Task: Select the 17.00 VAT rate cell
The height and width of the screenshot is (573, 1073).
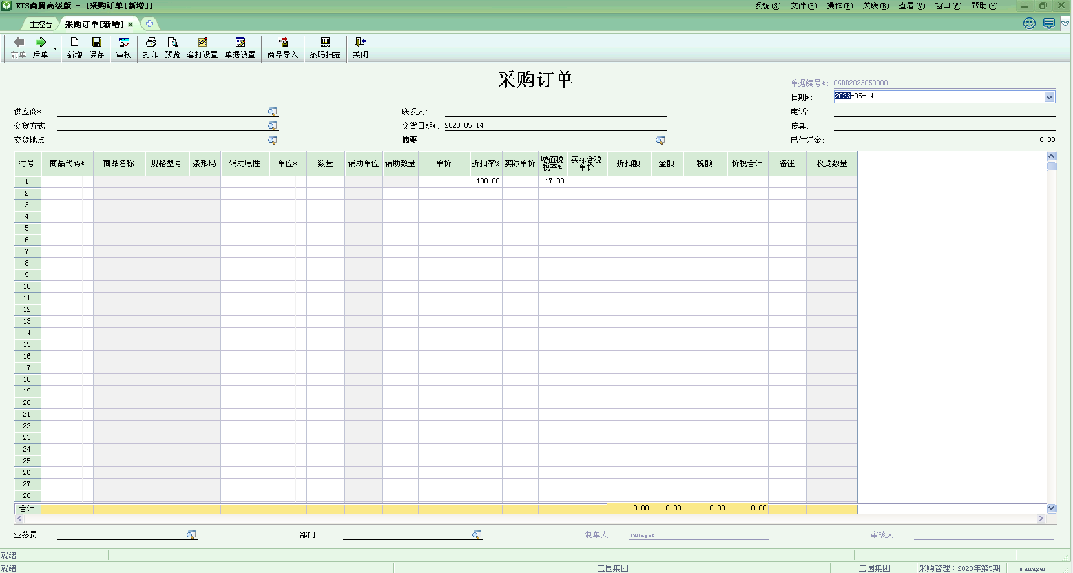Action: [x=552, y=182]
